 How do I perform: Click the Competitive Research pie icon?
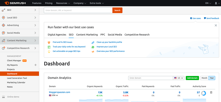(x=3, y=48)
